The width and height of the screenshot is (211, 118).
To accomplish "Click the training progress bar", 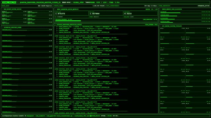I will tap(106, 21).
